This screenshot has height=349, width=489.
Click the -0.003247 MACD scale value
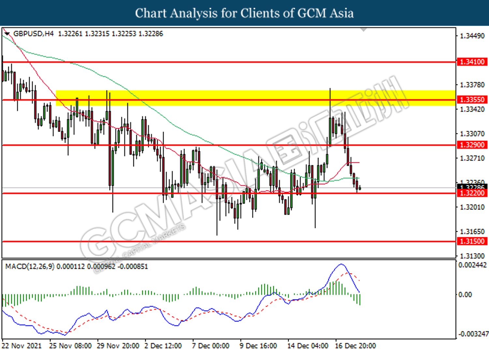(x=473, y=334)
